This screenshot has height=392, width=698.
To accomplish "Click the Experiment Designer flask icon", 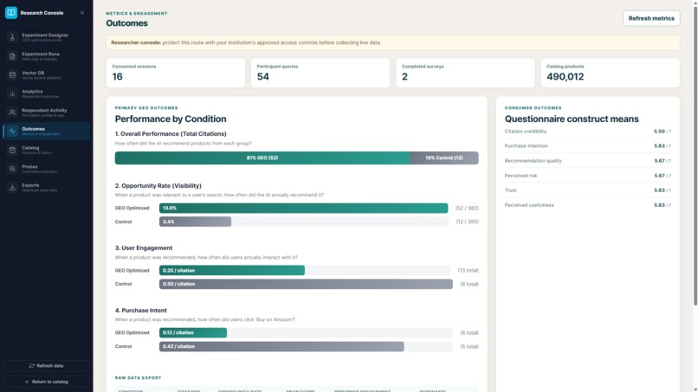I will point(12,37).
